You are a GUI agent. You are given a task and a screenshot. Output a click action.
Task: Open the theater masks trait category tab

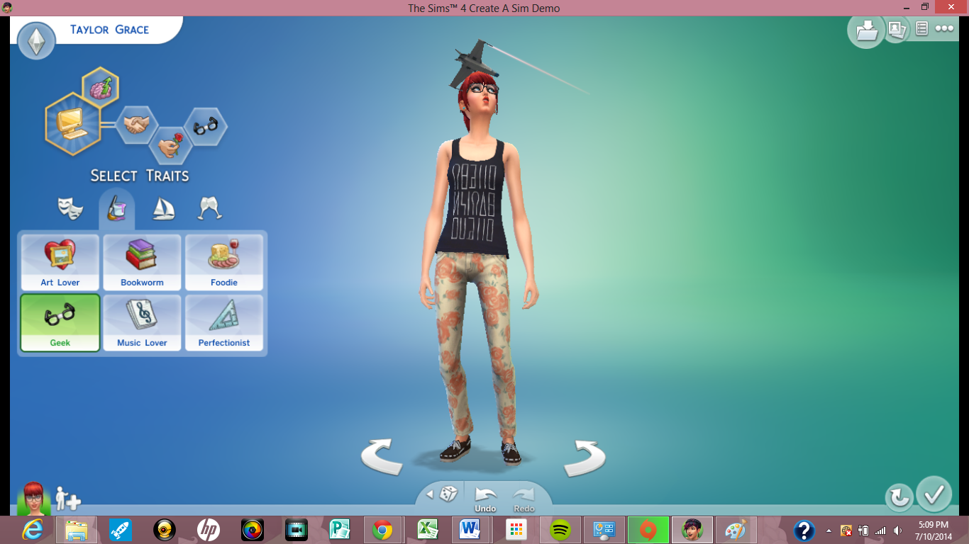pyautogui.click(x=70, y=208)
